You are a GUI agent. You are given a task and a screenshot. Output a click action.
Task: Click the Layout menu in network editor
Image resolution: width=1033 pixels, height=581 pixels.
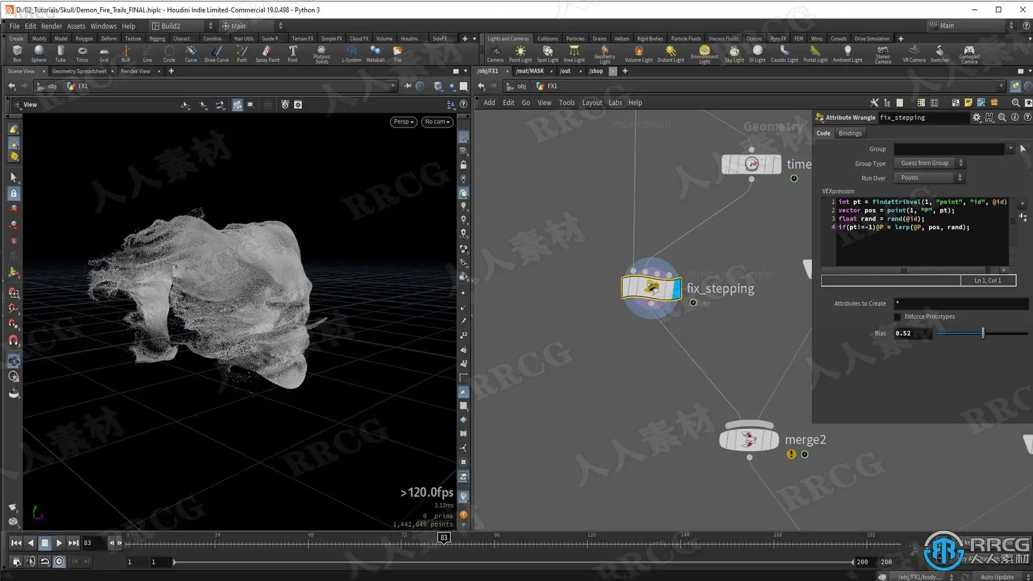[592, 103]
